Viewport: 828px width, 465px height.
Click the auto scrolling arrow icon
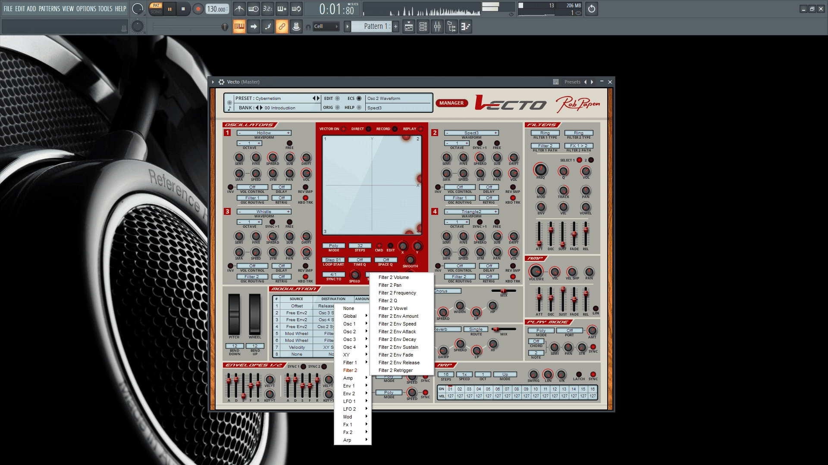pyautogui.click(x=254, y=26)
